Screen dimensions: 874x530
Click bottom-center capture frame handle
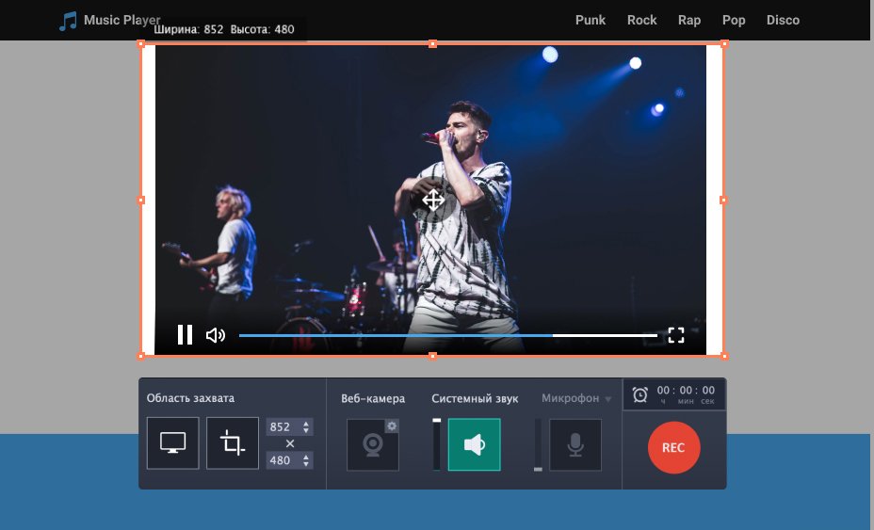432,356
